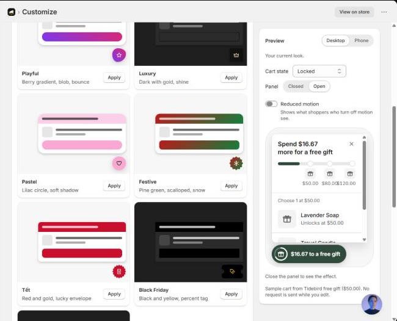This screenshot has height=321, width=397.
Task: Click 'Dark with gold, shine' description
Action: coord(164,82)
